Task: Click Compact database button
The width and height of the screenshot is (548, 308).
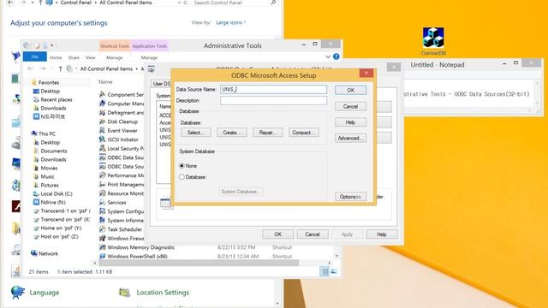Action: pos(304,133)
